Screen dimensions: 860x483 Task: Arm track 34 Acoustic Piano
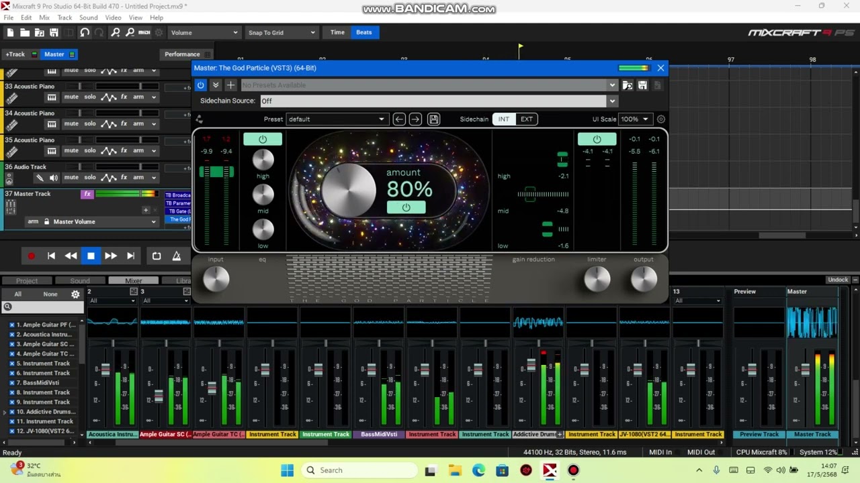[x=138, y=124]
